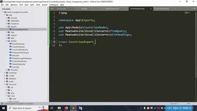
Task: Open the Preferences menu
Action: (54, 5)
